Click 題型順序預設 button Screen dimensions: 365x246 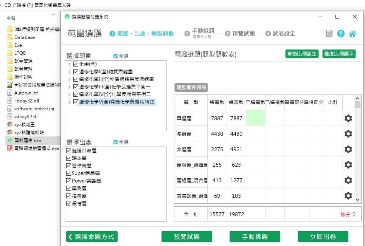coord(191,87)
